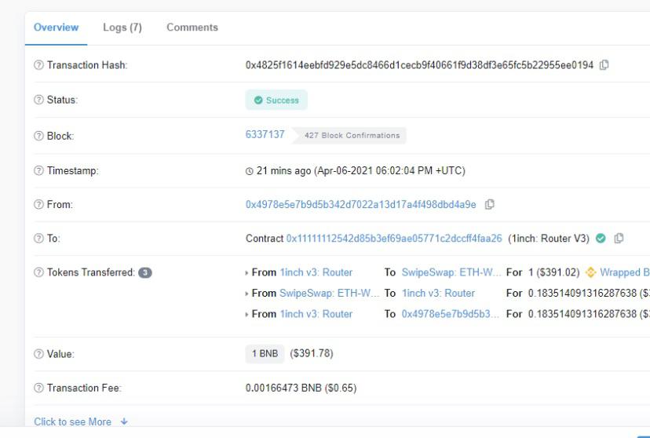Image resolution: width=650 pixels, height=438 pixels.
Task: Copy the From address icon
Action: [490, 204]
